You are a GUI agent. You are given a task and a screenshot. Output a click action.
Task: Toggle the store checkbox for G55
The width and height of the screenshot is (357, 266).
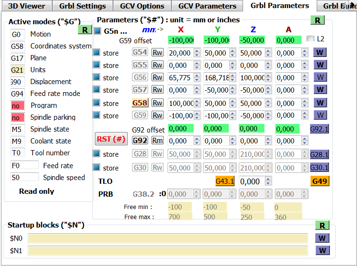pyautogui.click(x=96, y=65)
